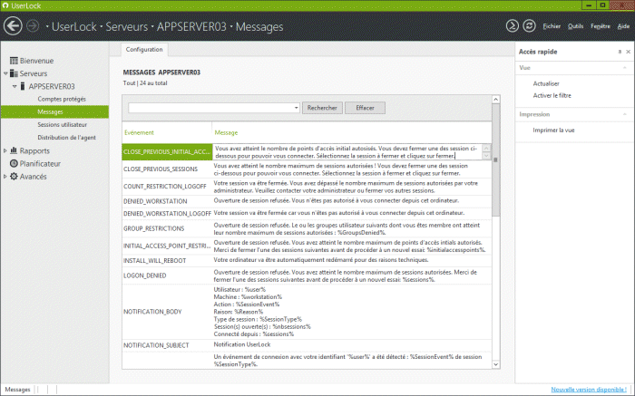Click the 'Notification UserLock' message text
The image size is (635, 396).
pyautogui.click(x=242, y=344)
